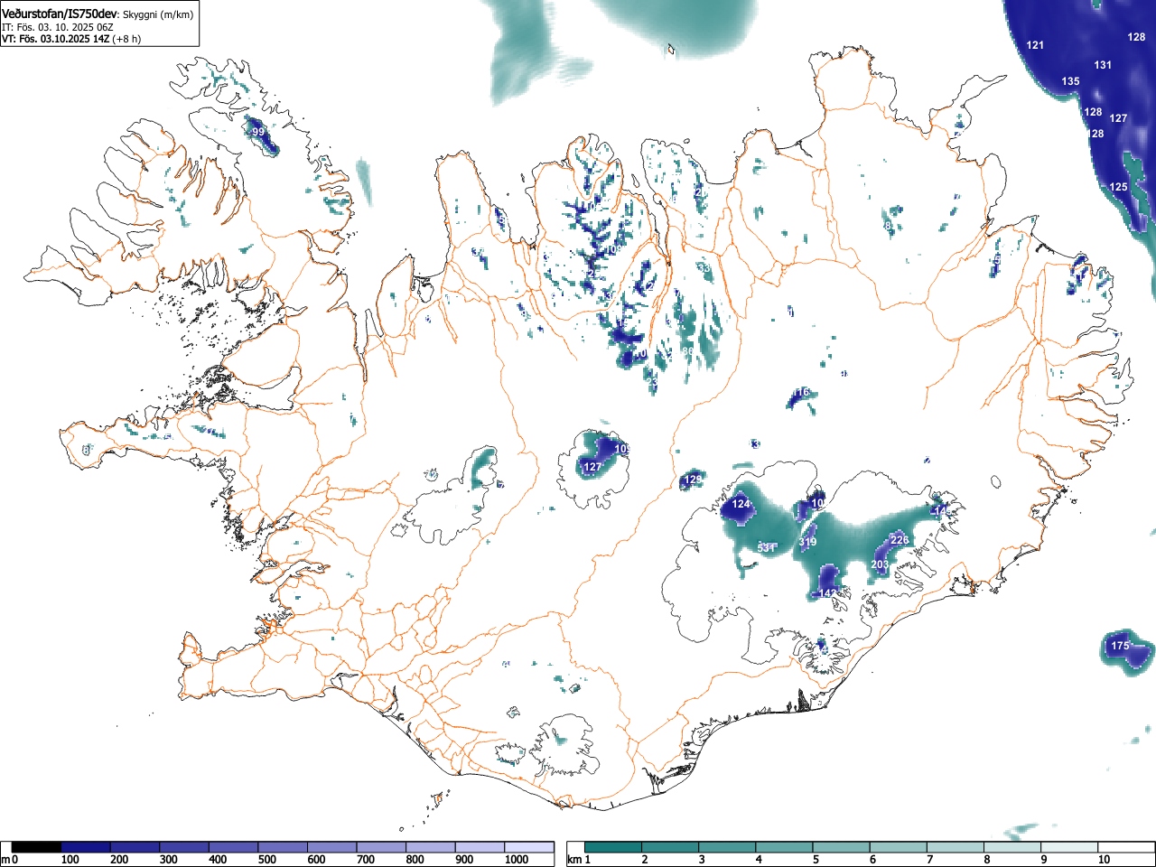Viewport: 1156px width, 867px height.
Task: Click the visibility value "175" on the offshore patch
Action: click(1120, 646)
